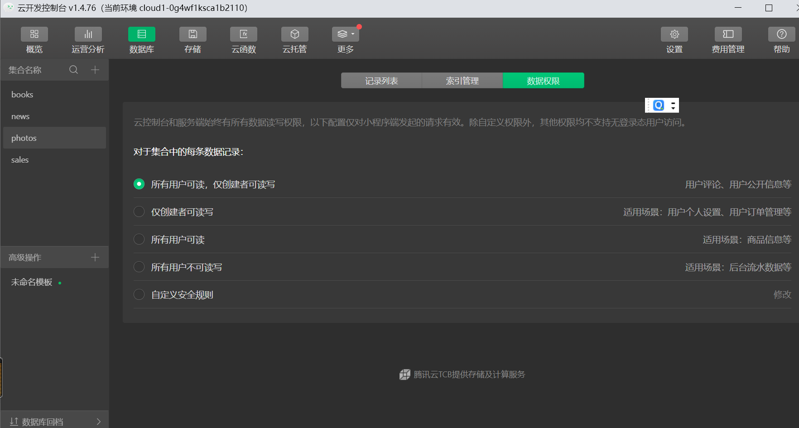Select the news collection
This screenshot has height=428, width=799.
[54, 116]
